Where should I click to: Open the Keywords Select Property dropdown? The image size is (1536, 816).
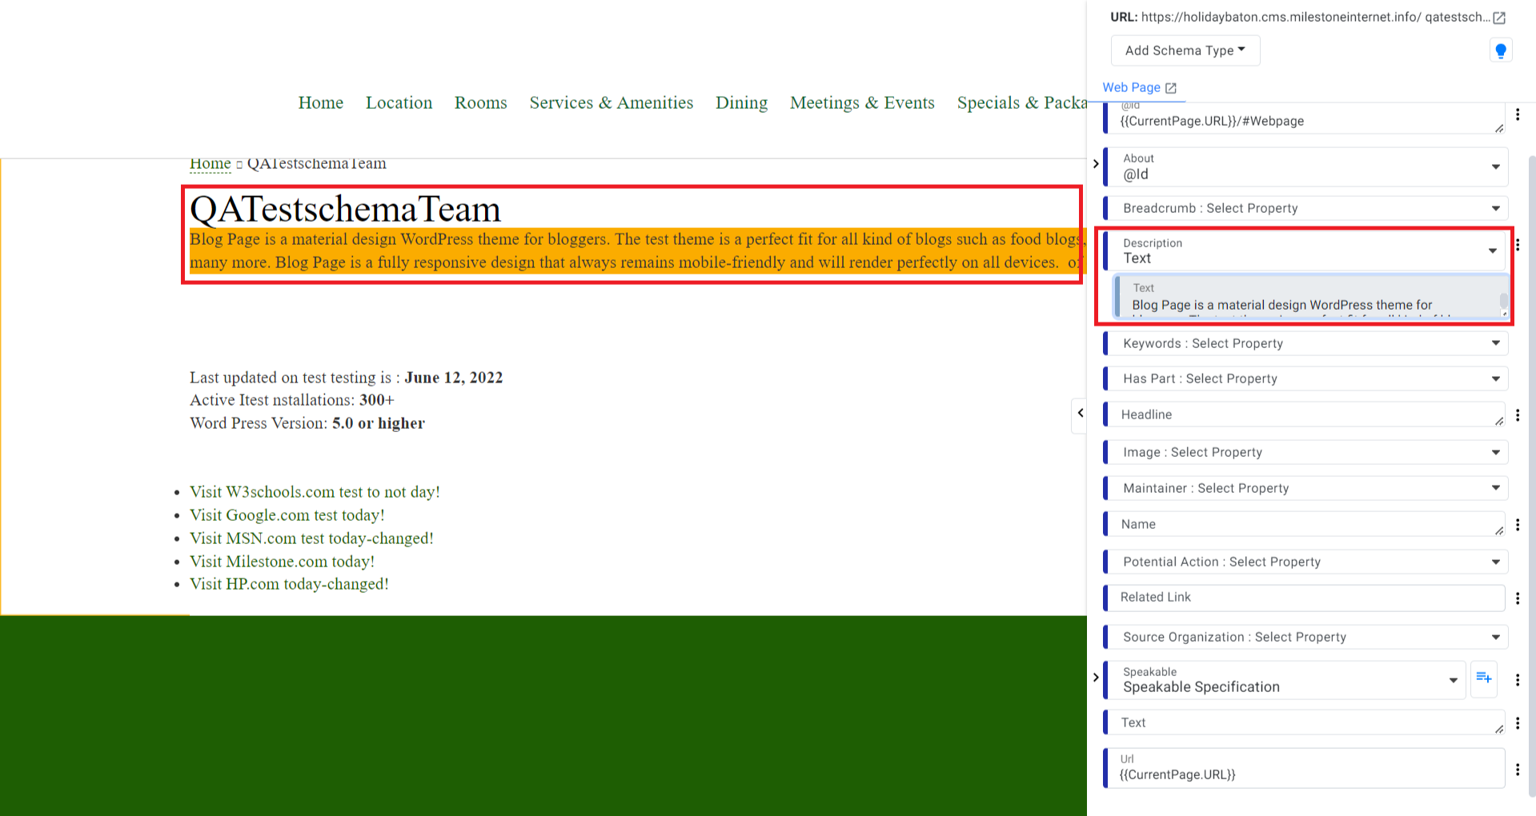click(1305, 343)
